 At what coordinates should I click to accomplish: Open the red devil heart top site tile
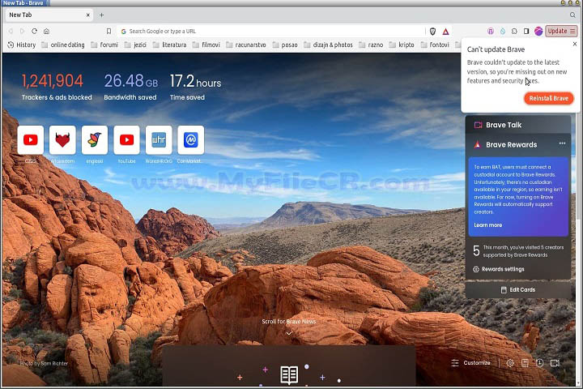pyautogui.click(x=62, y=140)
